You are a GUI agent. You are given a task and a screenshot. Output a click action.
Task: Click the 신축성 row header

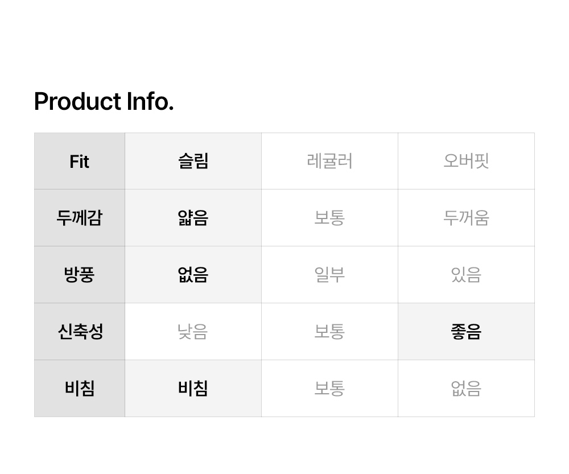tap(80, 332)
